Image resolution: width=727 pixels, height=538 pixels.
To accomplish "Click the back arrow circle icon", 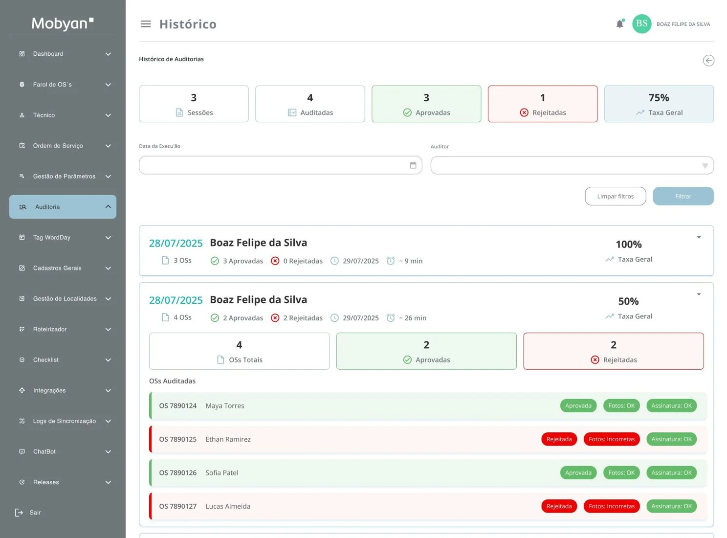I will coord(708,60).
